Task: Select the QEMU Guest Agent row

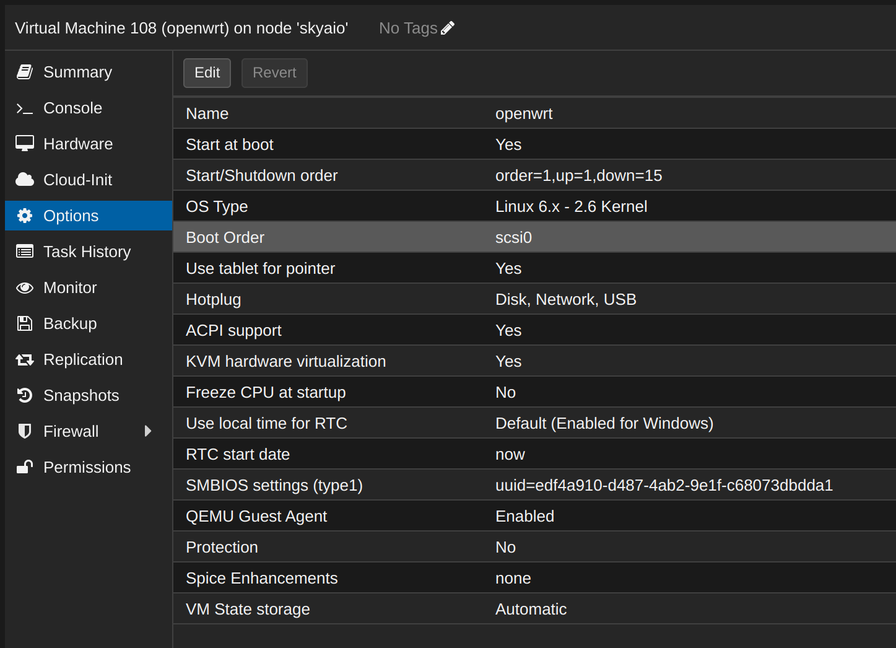Action: 534,516
